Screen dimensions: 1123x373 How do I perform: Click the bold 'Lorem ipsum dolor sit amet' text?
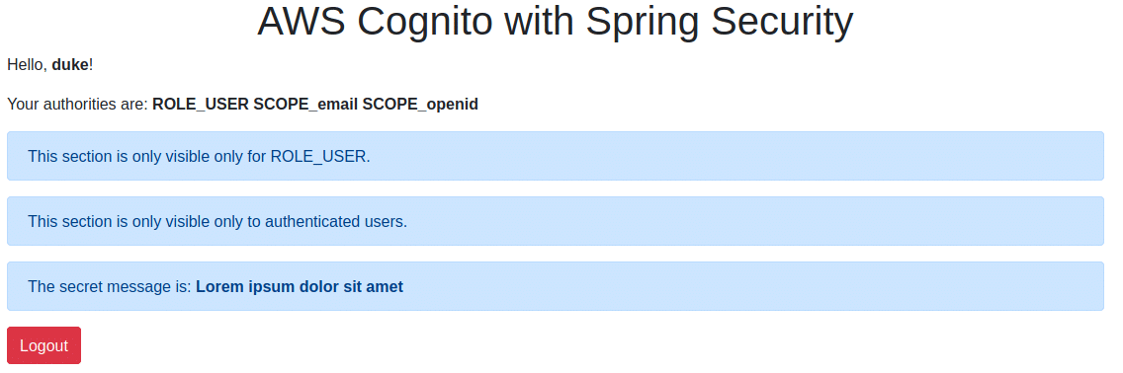point(300,286)
